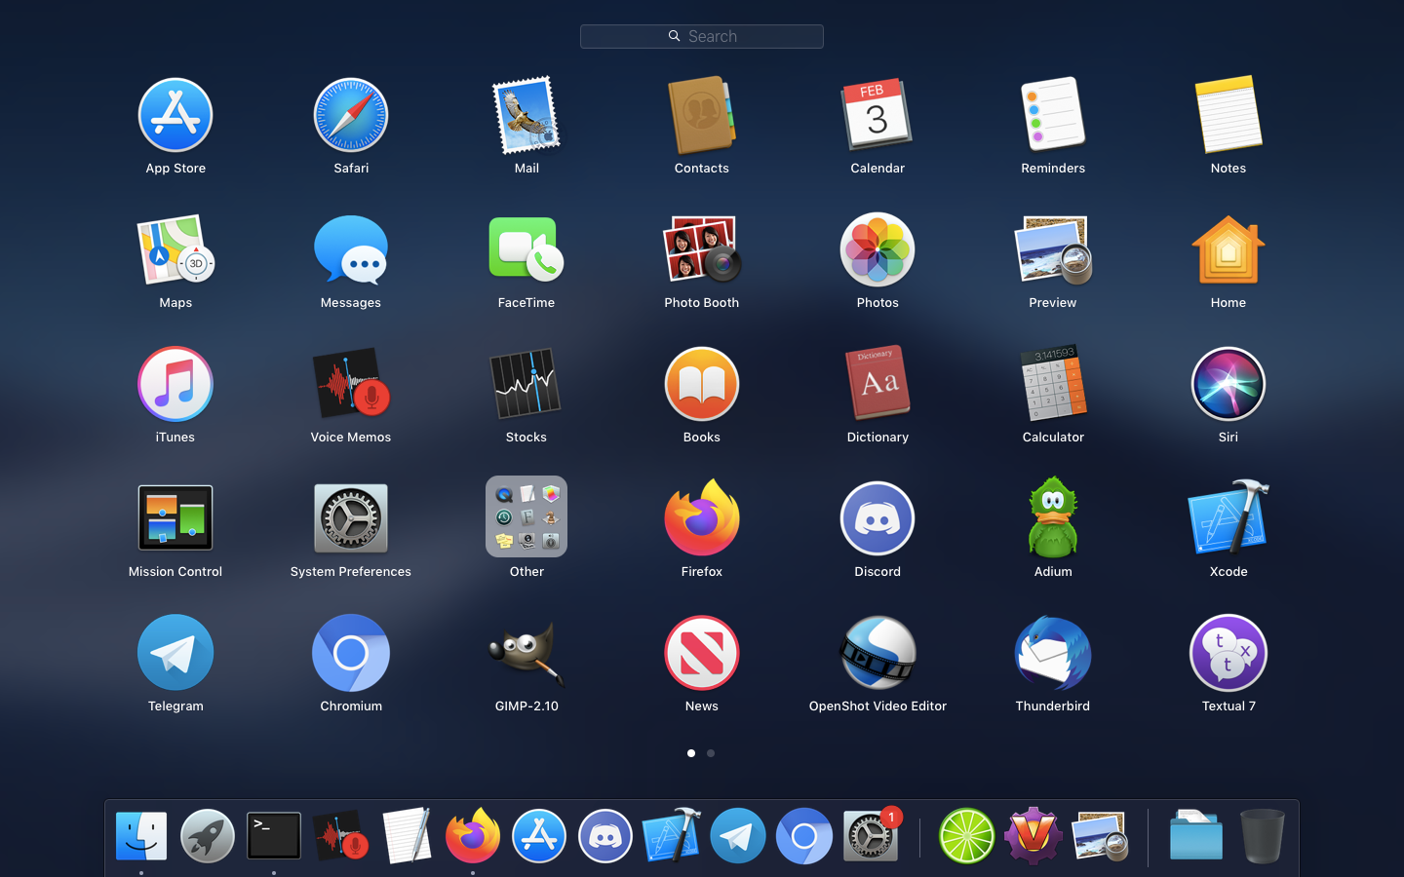Image resolution: width=1404 pixels, height=877 pixels.
Task: Click the Launchpad Search field
Action: point(702,36)
